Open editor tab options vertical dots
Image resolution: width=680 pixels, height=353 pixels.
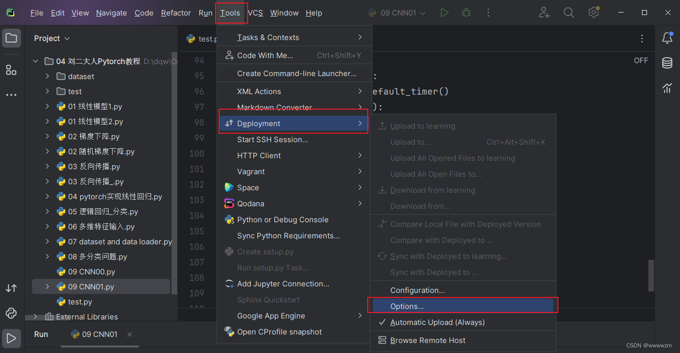pos(642,39)
